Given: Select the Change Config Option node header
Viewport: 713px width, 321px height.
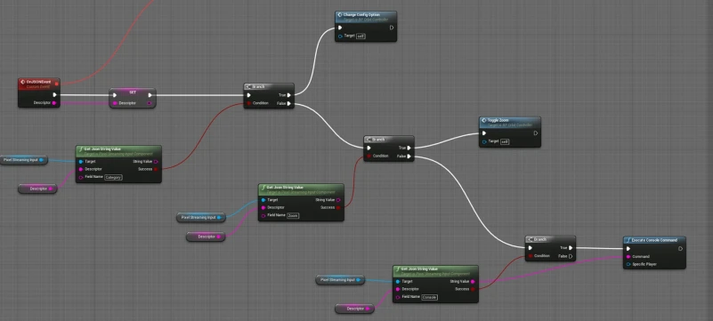Looking at the screenshot, I should (366, 17).
